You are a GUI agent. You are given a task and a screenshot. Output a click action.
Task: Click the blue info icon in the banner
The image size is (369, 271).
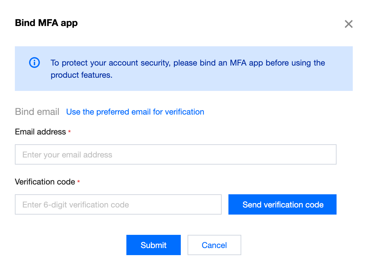pos(34,63)
